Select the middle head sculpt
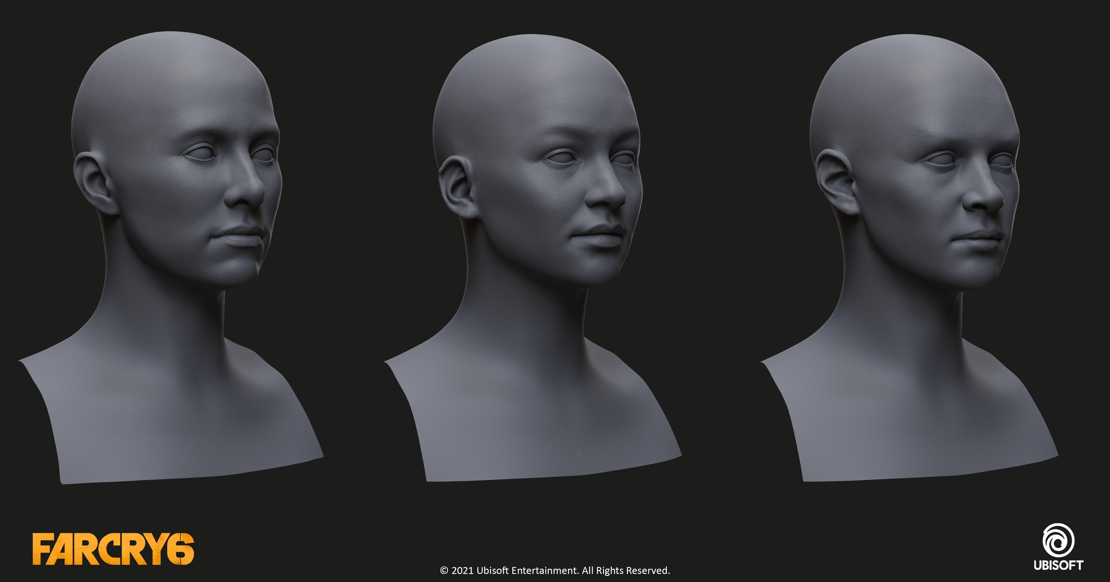Viewport: 1110px width, 582px height. tap(532, 258)
